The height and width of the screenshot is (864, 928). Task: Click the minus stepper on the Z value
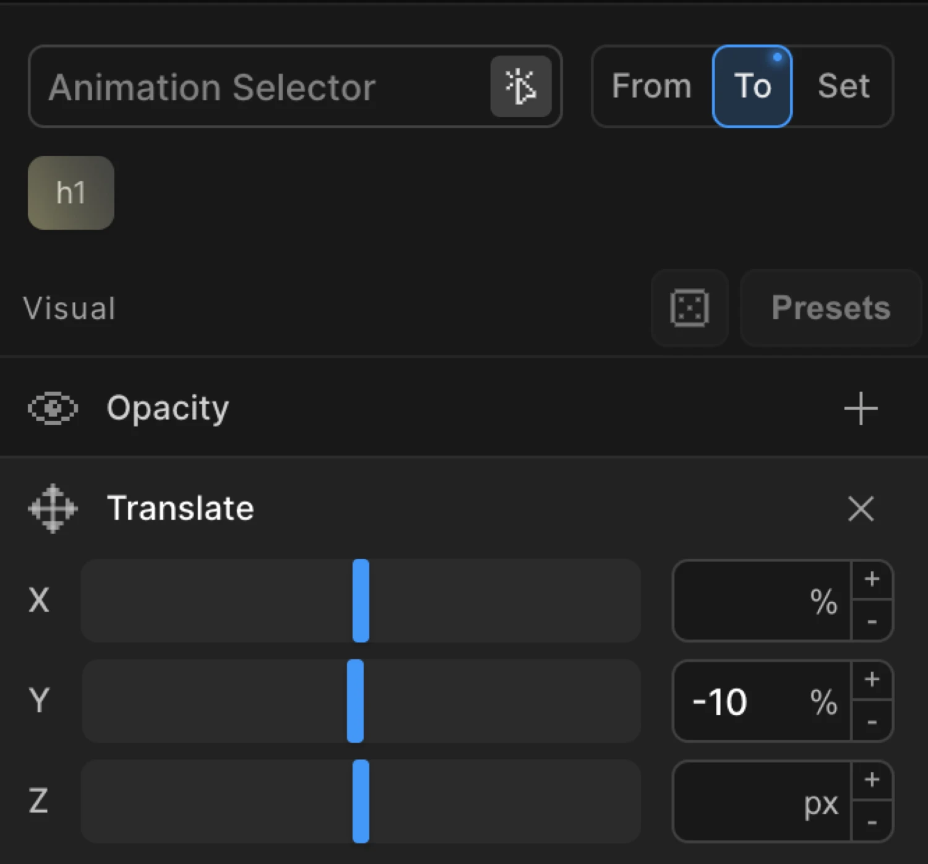click(872, 823)
